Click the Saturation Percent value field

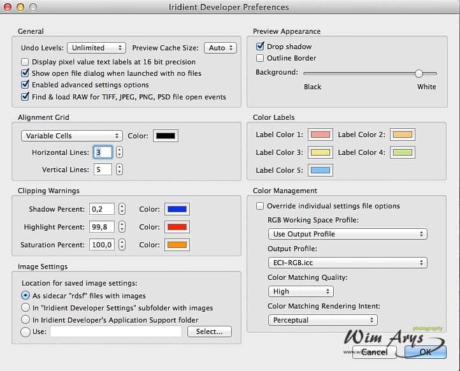[x=102, y=245]
